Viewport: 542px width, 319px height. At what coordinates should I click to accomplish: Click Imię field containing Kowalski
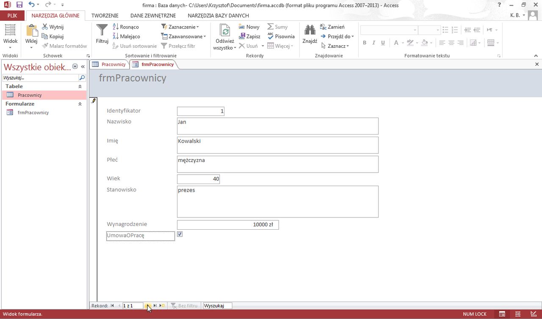point(278,145)
